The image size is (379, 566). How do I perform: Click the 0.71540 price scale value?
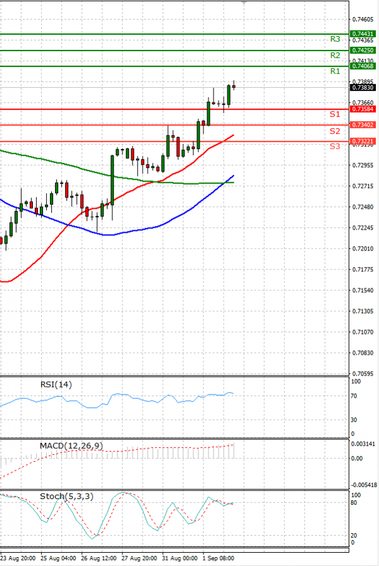[363, 290]
